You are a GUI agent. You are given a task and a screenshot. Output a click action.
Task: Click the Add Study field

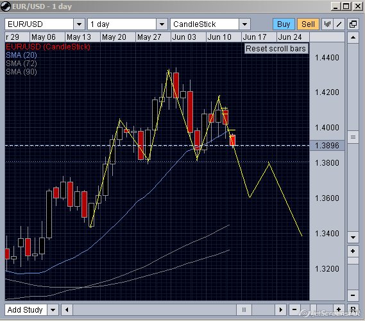coord(26,310)
